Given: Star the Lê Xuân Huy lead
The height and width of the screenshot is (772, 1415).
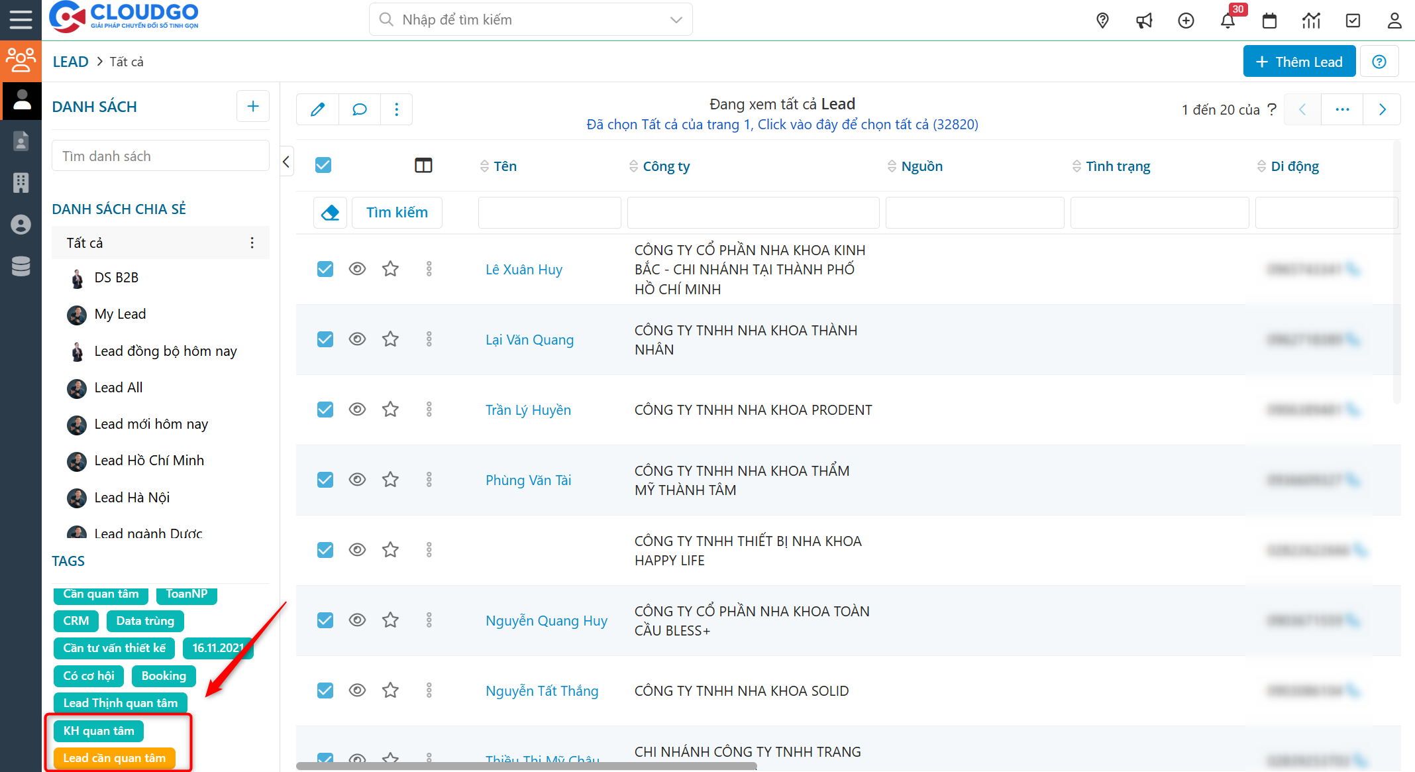Looking at the screenshot, I should (x=390, y=269).
